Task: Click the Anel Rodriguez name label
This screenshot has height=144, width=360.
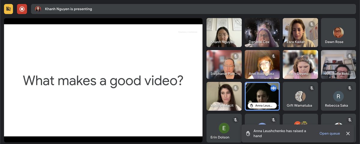Action: (261, 74)
